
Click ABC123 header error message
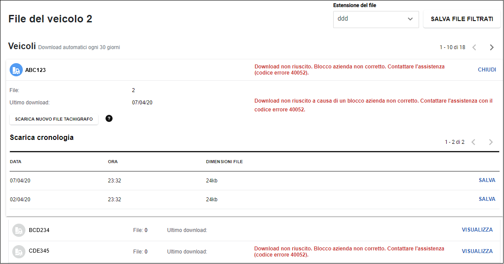(x=349, y=70)
